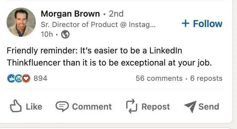Image resolution: width=237 pixels, height=129 pixels.
Task: Click the globe public visibility icon
Action: [65, 34]
